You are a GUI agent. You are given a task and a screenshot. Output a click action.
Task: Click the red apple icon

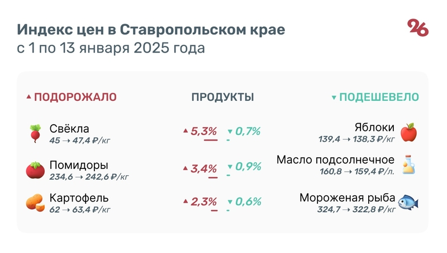tap(409, 133)
